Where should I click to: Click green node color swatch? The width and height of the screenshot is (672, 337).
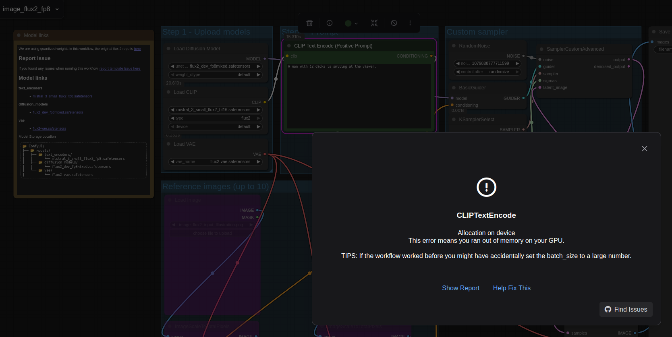[x=348, y=23]
